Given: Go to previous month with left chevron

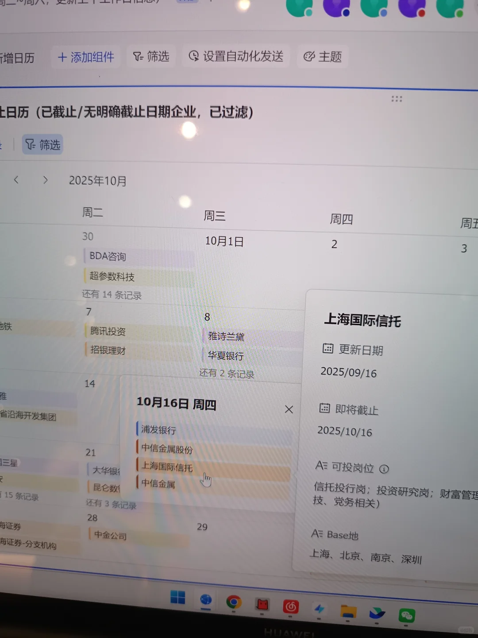Looking at the screenshot, I should (16, 179).
